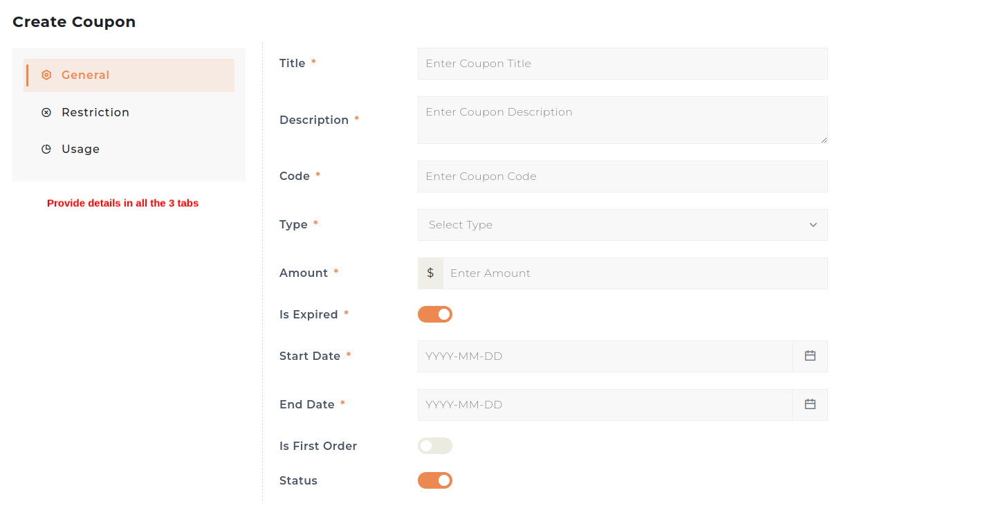Toggle the Is Expired switch off
This screenshot has width=994, height=515.
point(435,314)
